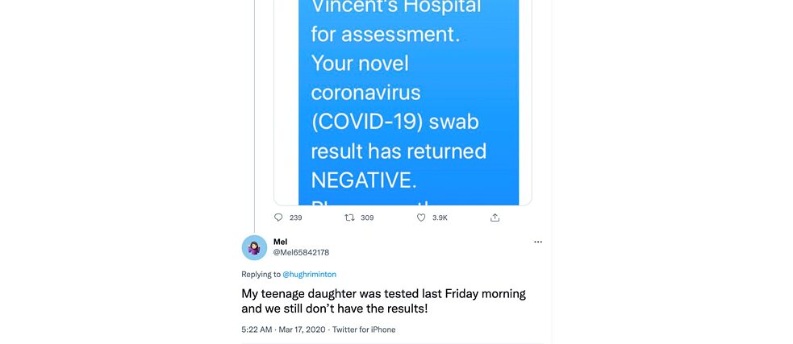Click the reply speech bubble icon

pos(278,218)
